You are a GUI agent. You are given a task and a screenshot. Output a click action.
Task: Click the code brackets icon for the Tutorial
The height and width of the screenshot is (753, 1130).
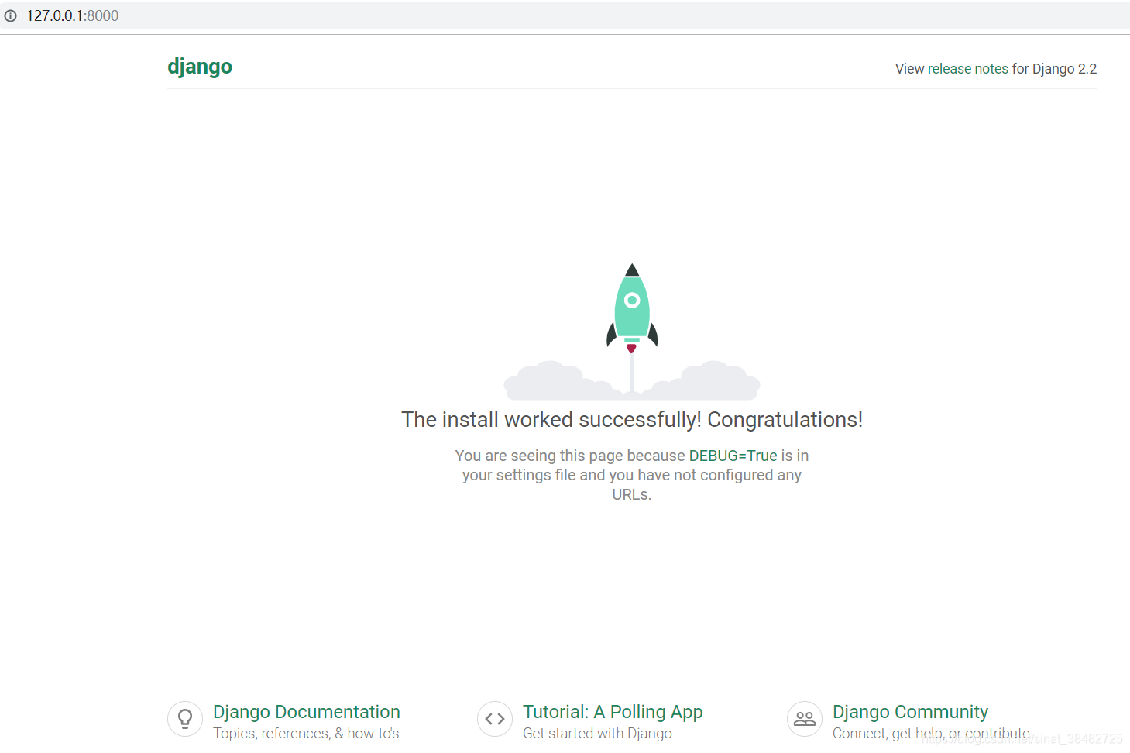click(495, 719)
